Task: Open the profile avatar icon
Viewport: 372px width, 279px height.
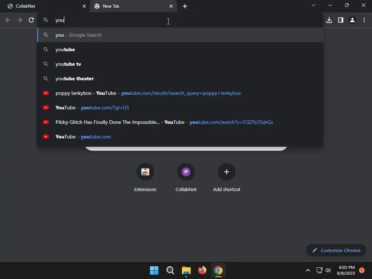Action: pos(352,20)
